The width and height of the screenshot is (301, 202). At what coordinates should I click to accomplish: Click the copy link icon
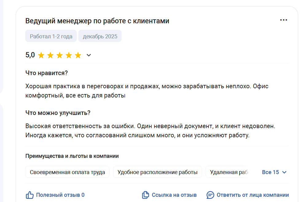coord(145,195)
